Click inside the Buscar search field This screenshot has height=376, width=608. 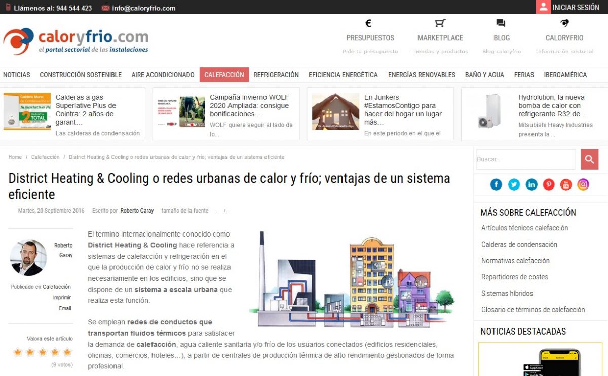(525, 159)
